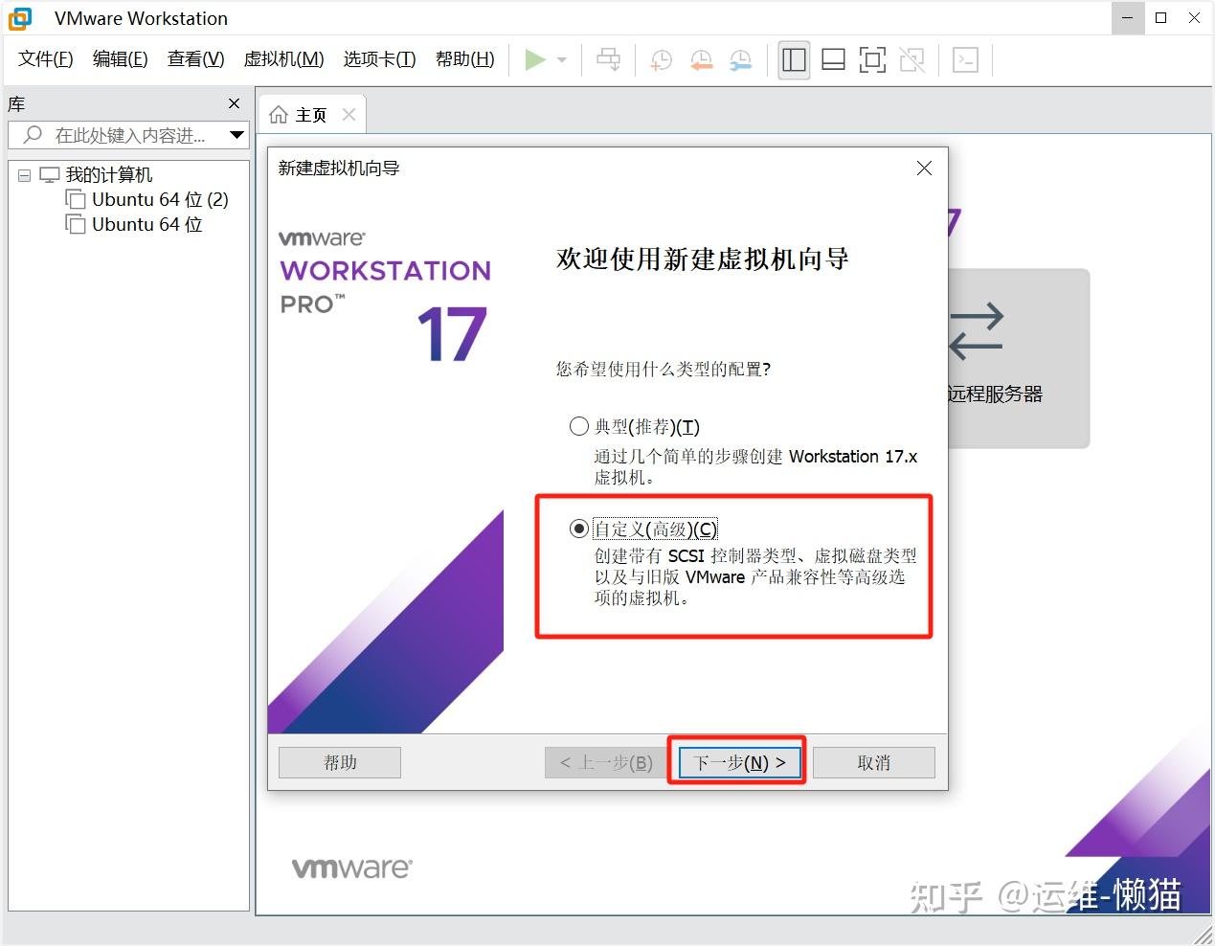Show the thumbnail bar
1215x946 pixels.
click(x=832, y=59)
